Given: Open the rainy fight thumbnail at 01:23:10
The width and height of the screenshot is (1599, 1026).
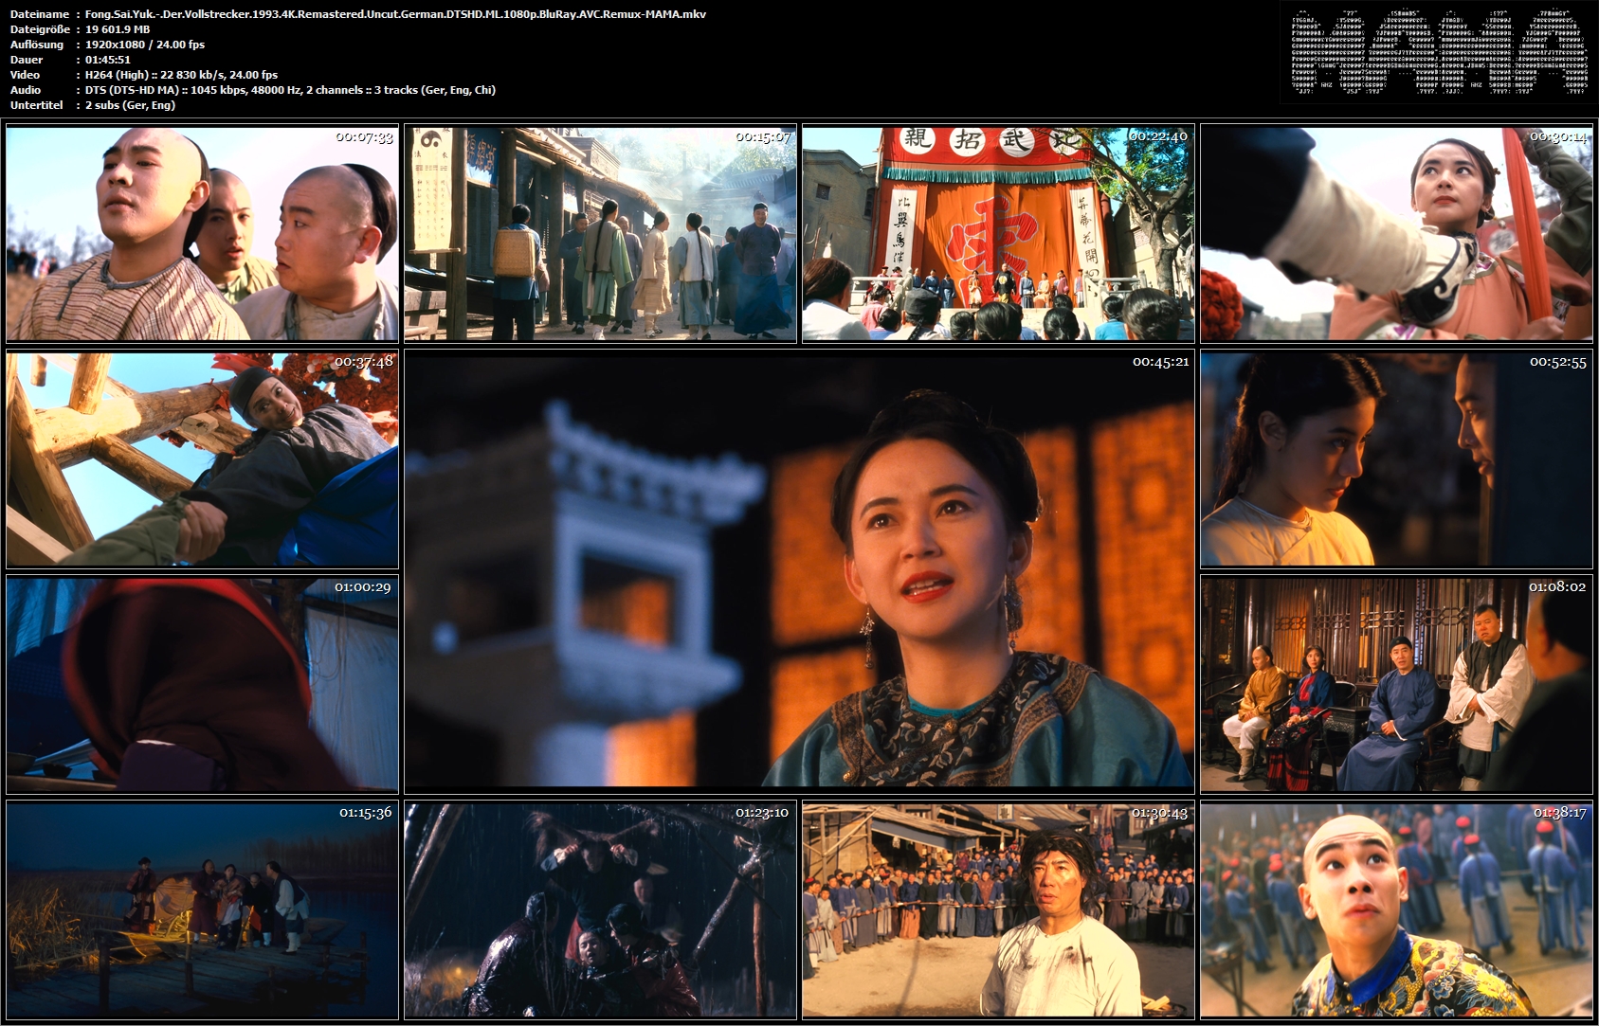Looking at the screenshot, I should pyautogui.click(x=600, y=909).
